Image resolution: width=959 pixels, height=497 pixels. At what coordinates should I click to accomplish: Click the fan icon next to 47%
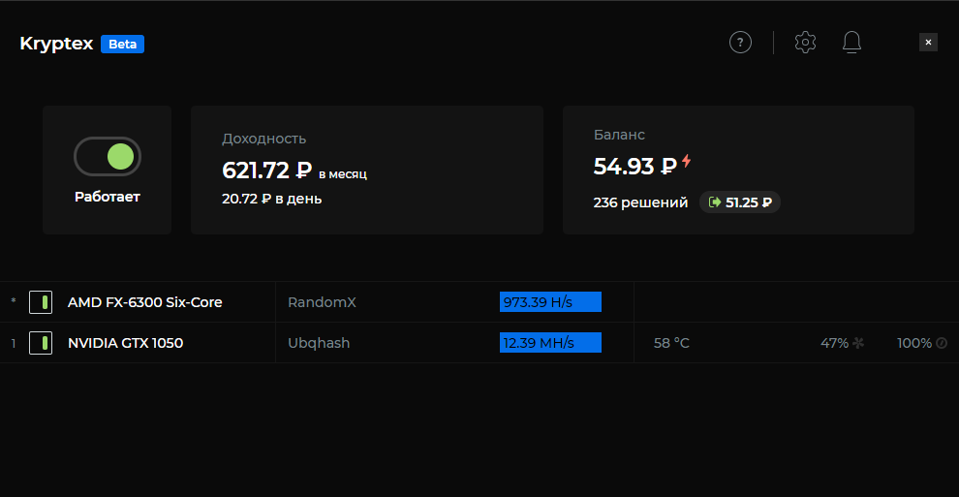tap(858, 343)
